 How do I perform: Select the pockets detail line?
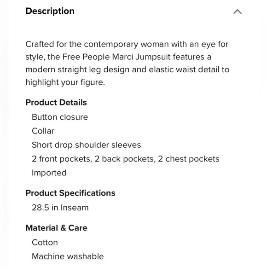pyautogui.click(x=126, y=159)
